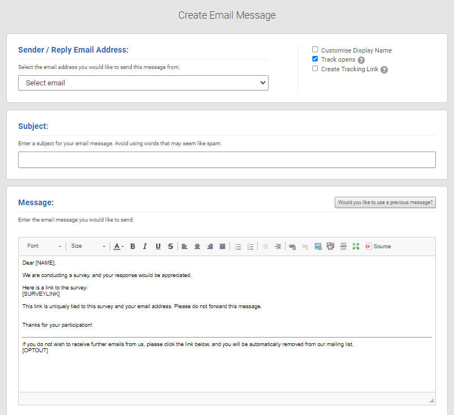454x415 pixels.
Task: Open the text Size dropdown
Action: coord(88,247)
